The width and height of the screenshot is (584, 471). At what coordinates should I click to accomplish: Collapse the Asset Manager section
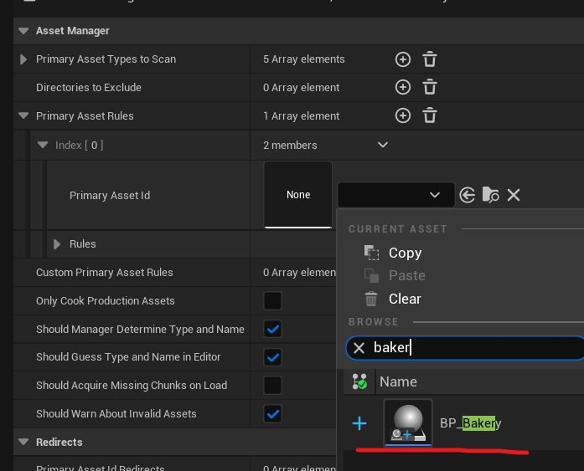[22, 31]
